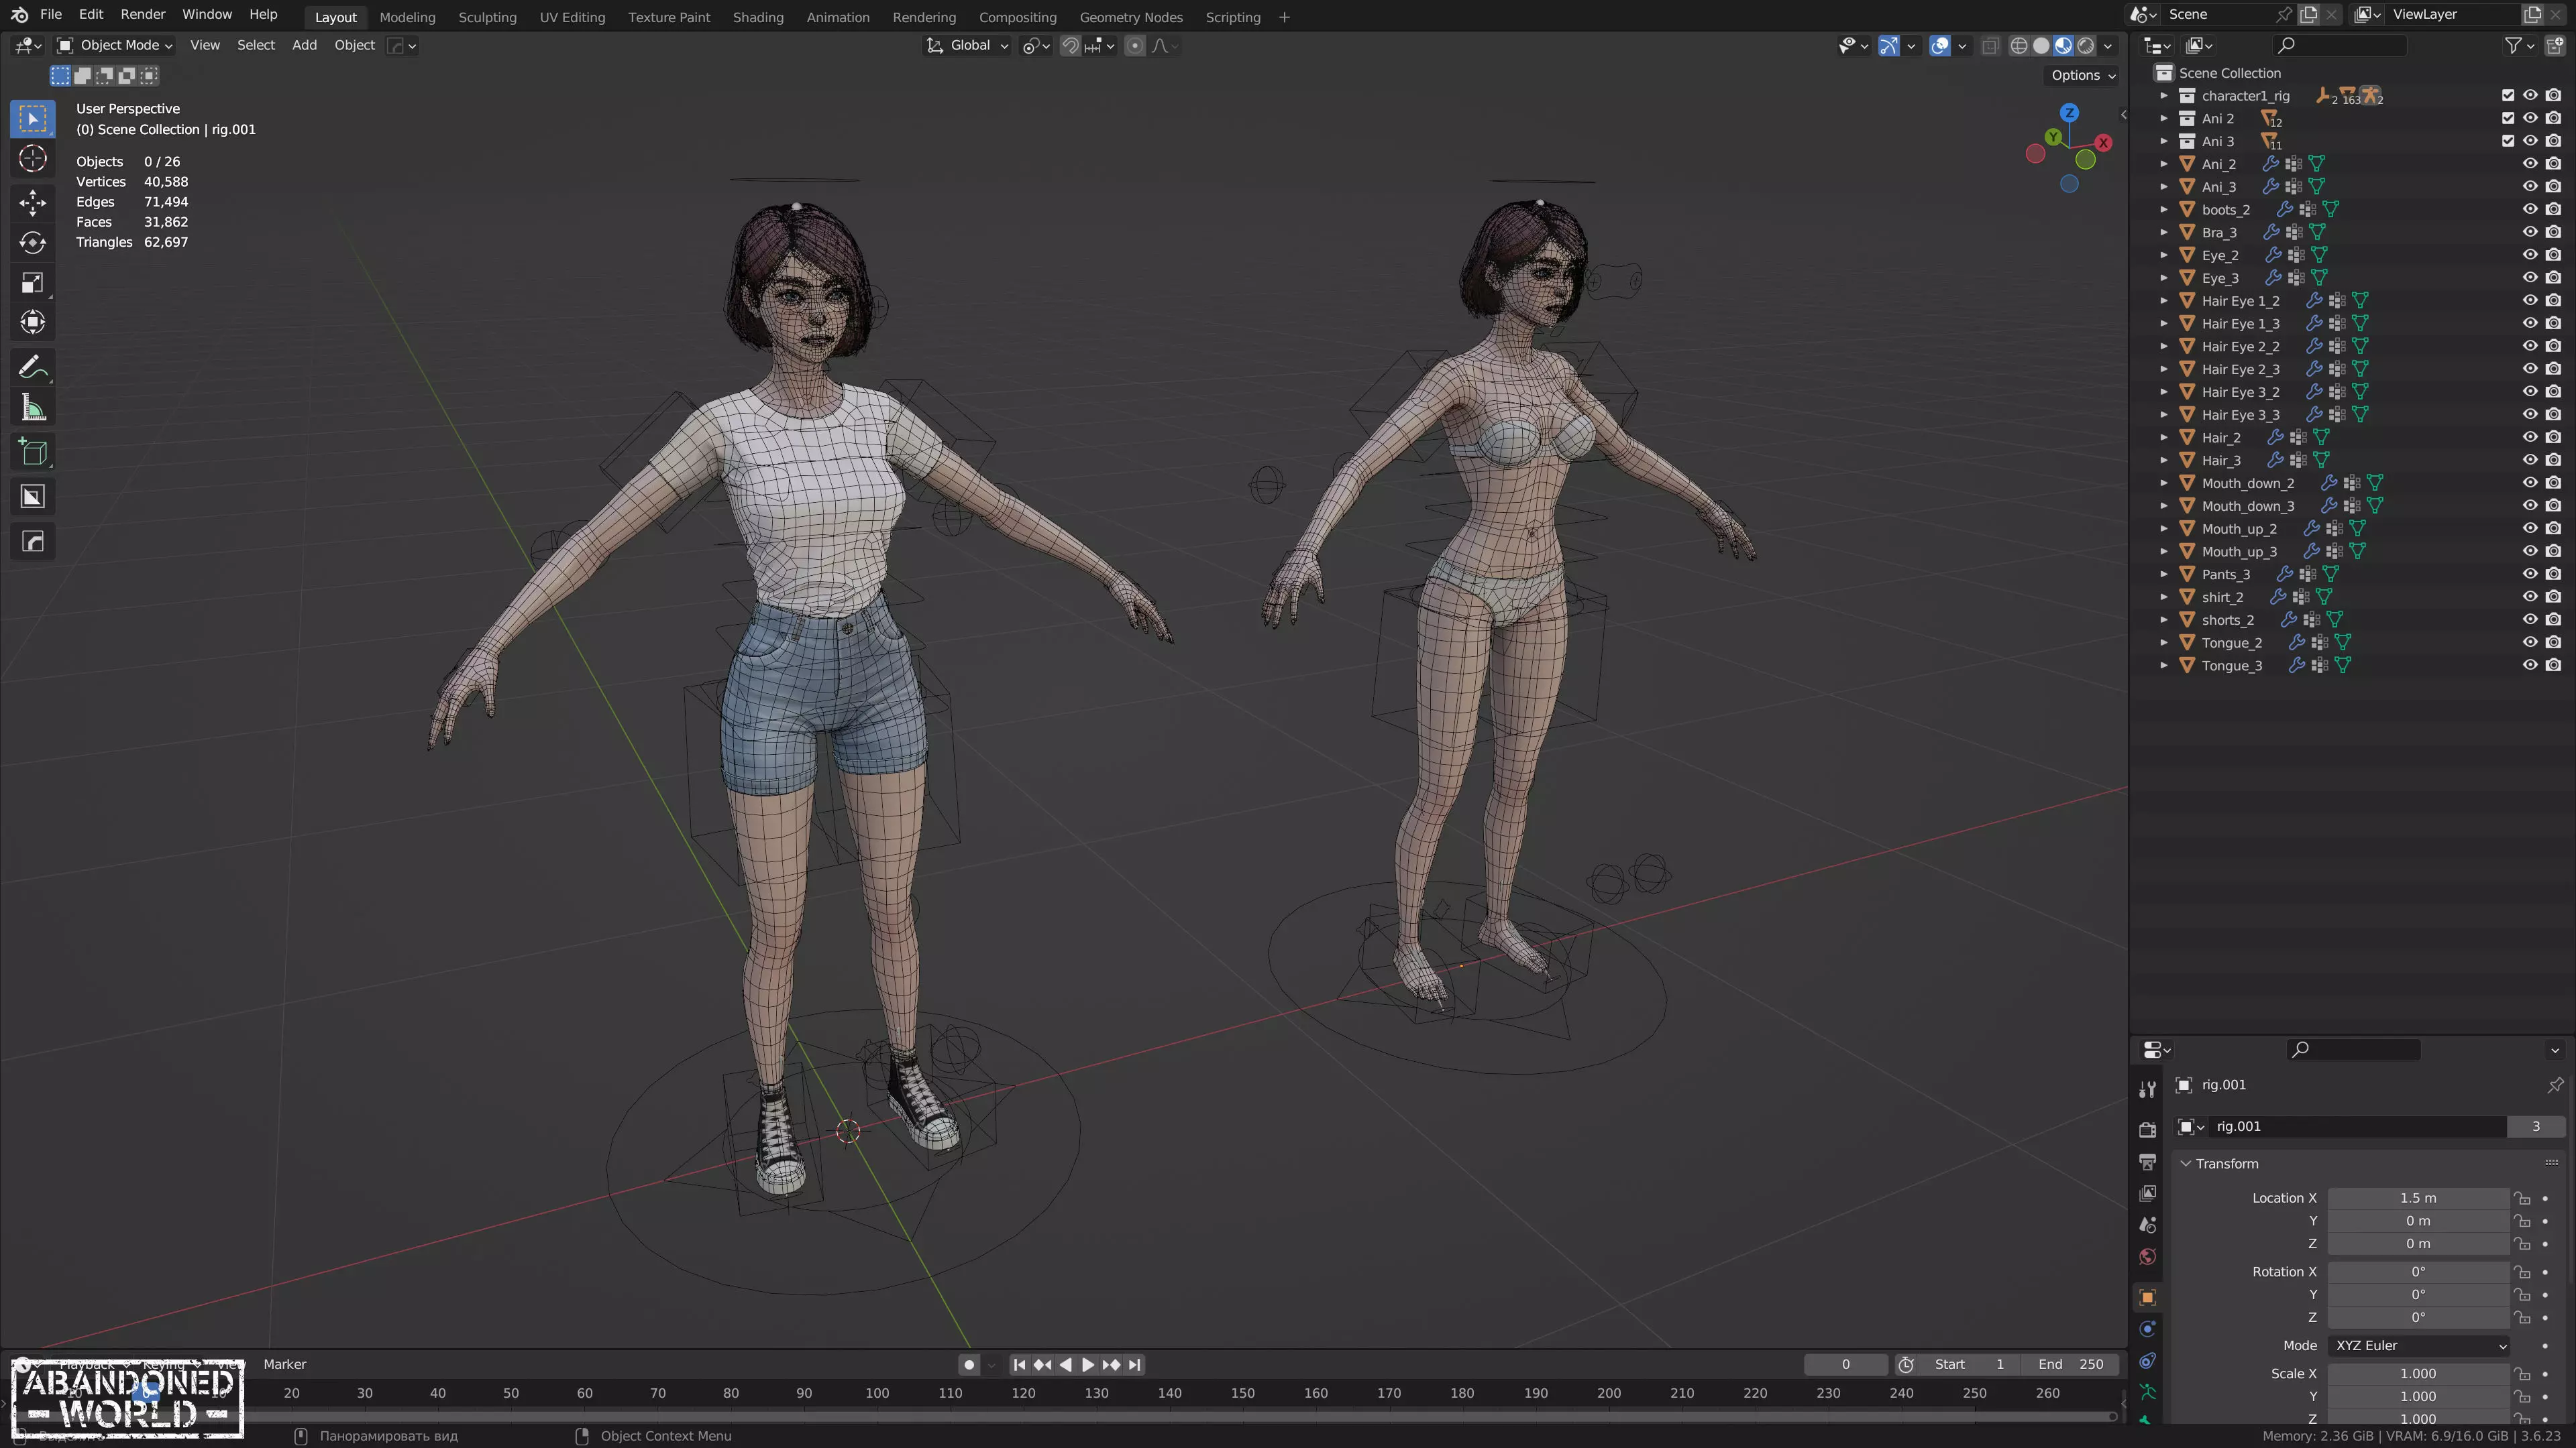Pin the rig.001 properties panel
Screen dimensions: 2576x1448
(2555, 1085)
